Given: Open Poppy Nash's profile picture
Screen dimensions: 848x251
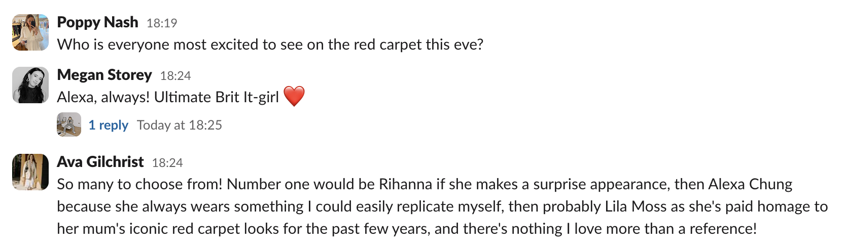Looking at the screenshot, I should click(30, 32).
